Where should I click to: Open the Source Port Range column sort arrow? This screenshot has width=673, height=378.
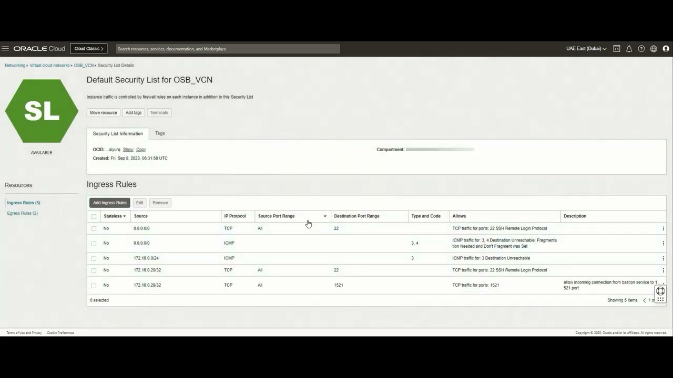click(x=325, y=216)
